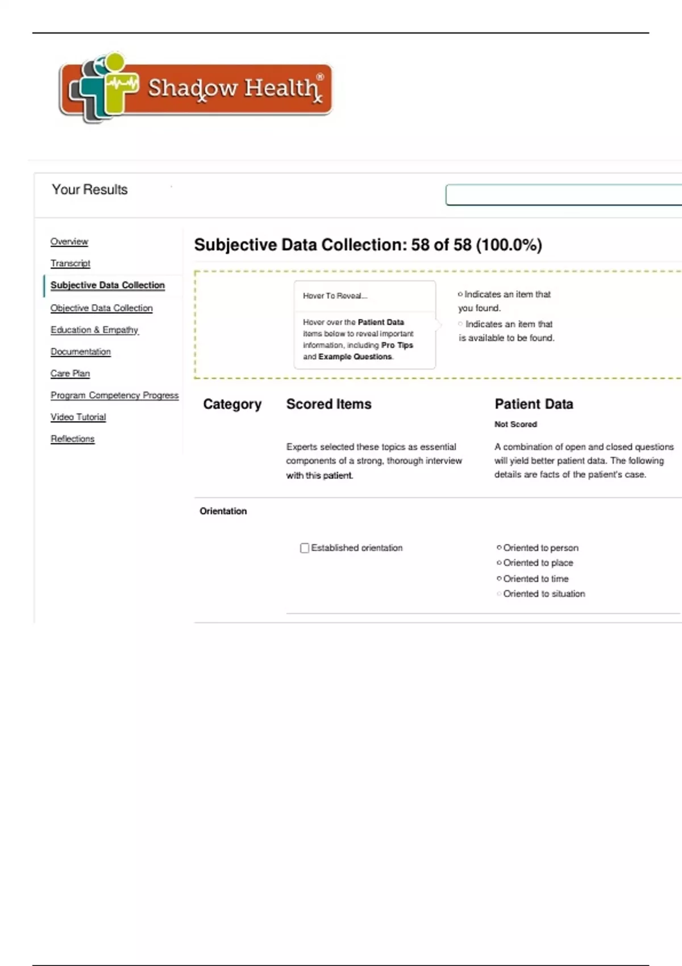Go to Objective Data Collection

(x=102, y=308)
